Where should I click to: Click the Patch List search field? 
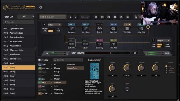pos(19,22)
